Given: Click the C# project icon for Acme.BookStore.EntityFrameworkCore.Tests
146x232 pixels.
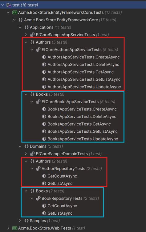Looking at the screenshot, I should 14,12.
